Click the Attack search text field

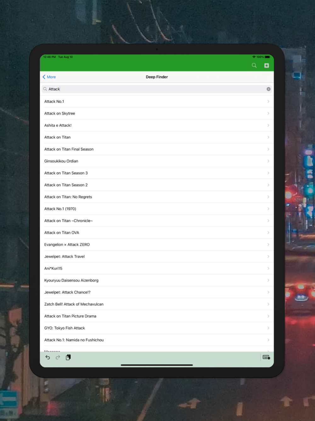(x=157, y=89)
